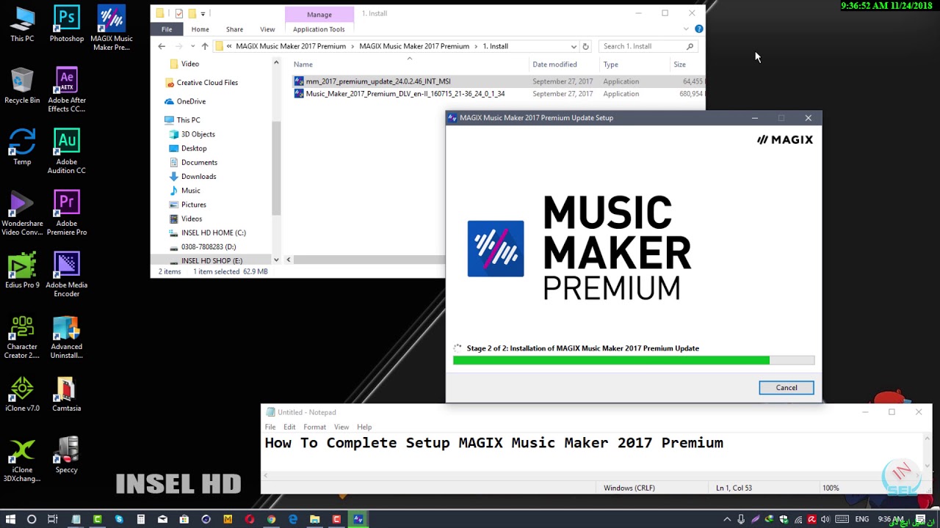Screen dimensions: 940x528
Task: Click the installation progress bar
Action: pos(634,360)
